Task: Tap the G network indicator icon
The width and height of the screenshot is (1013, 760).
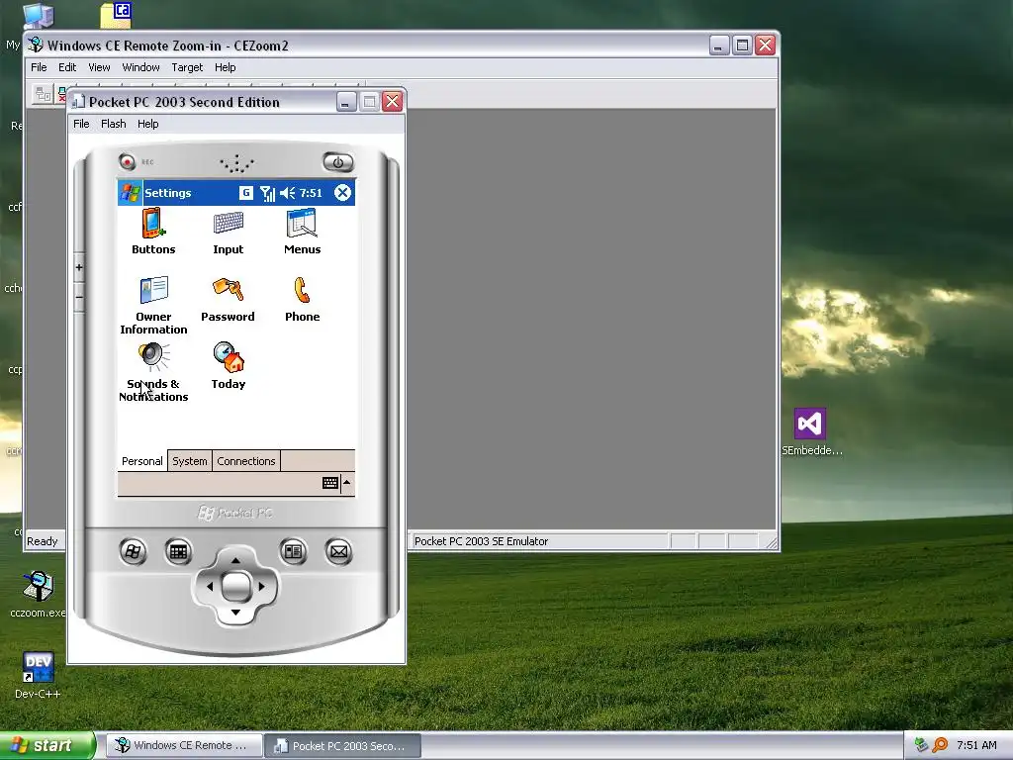Action: tap(245, 193)
